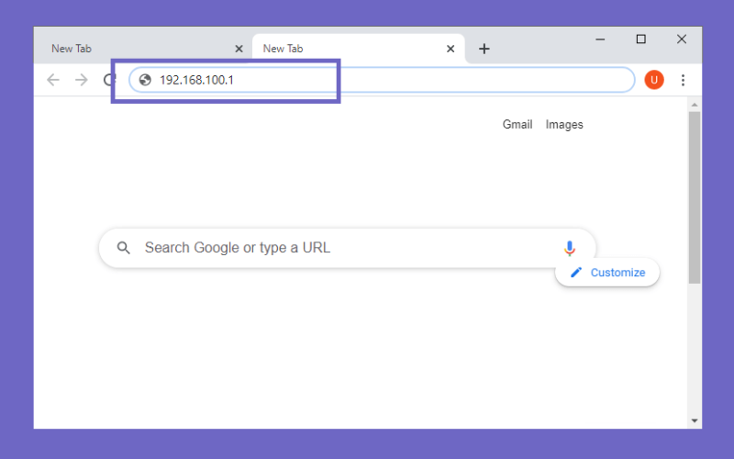Open a new tab with plus icon
734x459 pixels.
tap(484, 49)
